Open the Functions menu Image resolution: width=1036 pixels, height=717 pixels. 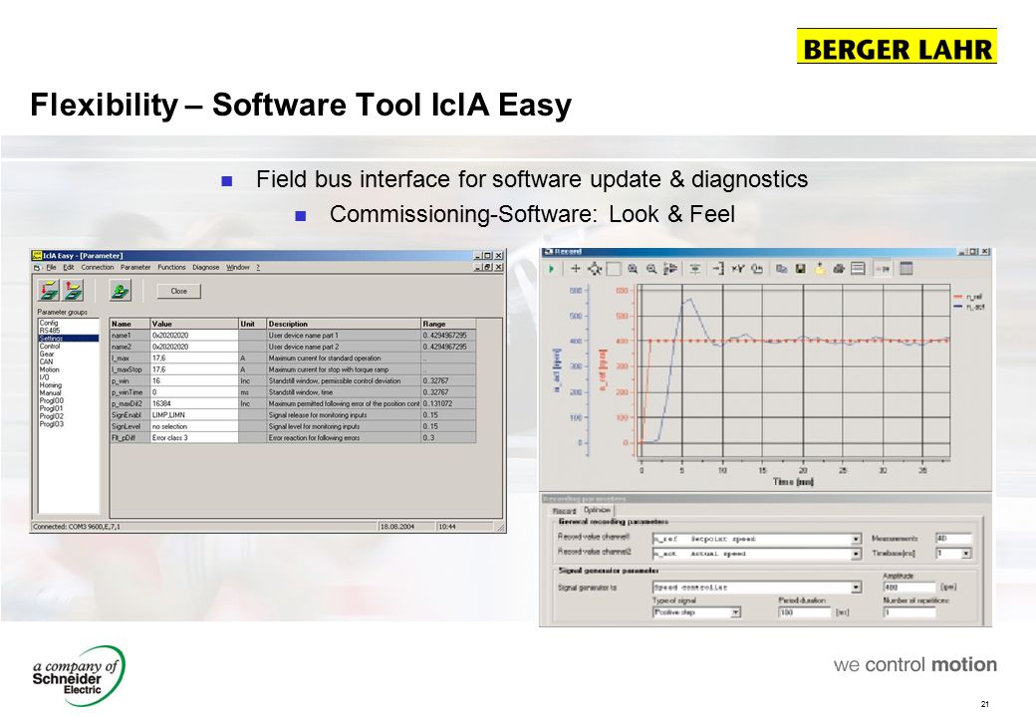pyautogui.click(x=171, y=268)
